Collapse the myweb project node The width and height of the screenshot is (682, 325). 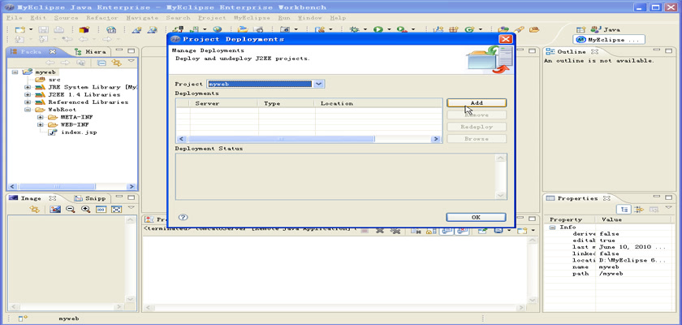(x=15, y=72)
